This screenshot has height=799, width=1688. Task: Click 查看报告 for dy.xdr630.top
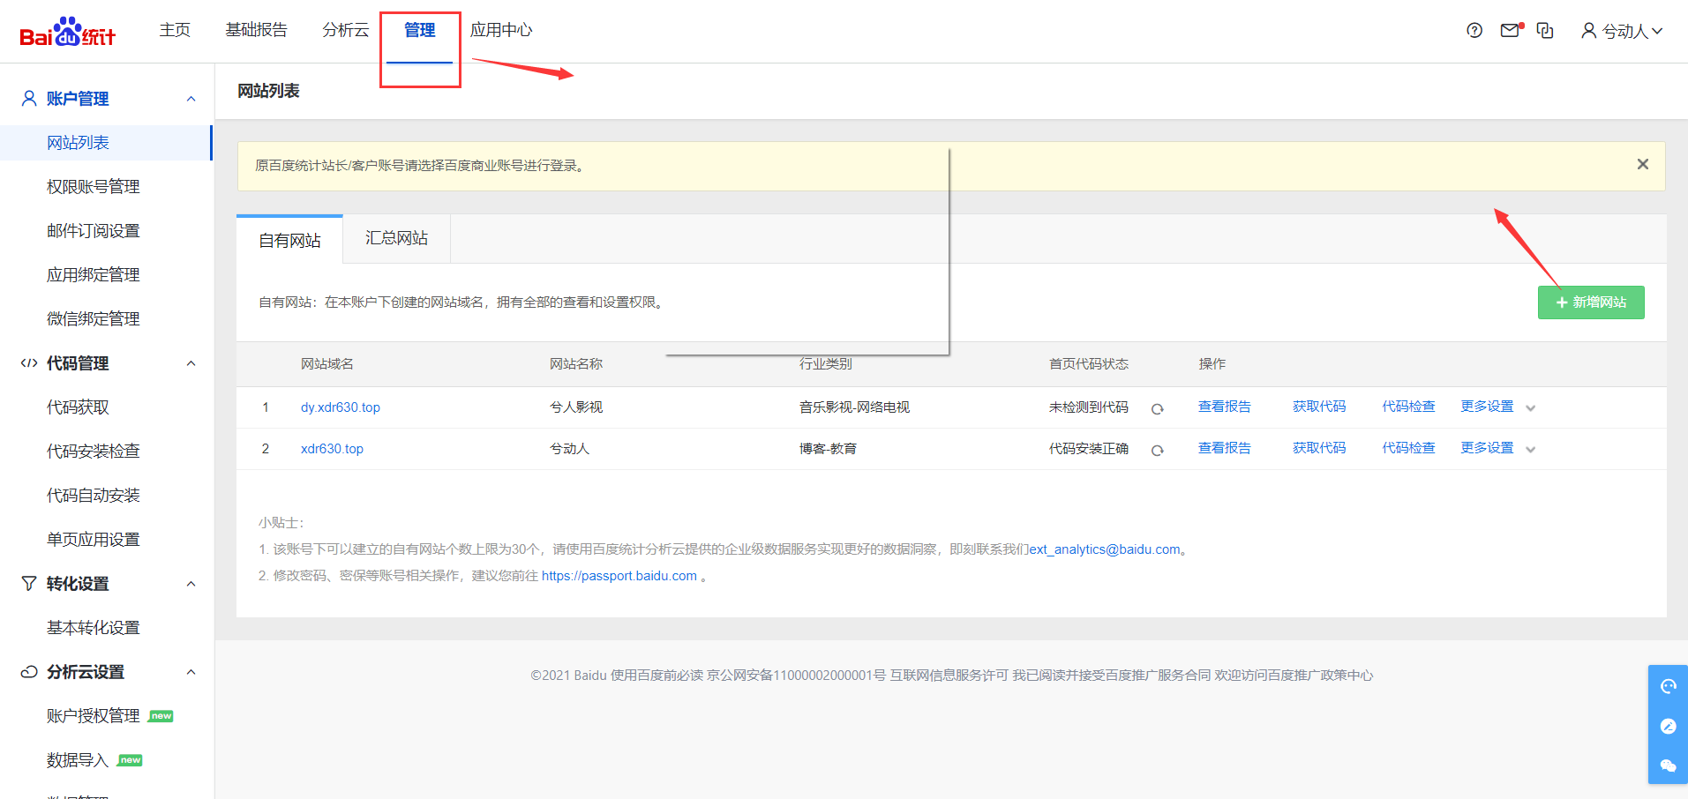[x=1225, y=407]
